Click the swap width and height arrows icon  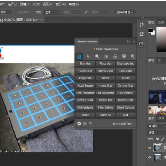pyautogui.click(x=86, y=12)
